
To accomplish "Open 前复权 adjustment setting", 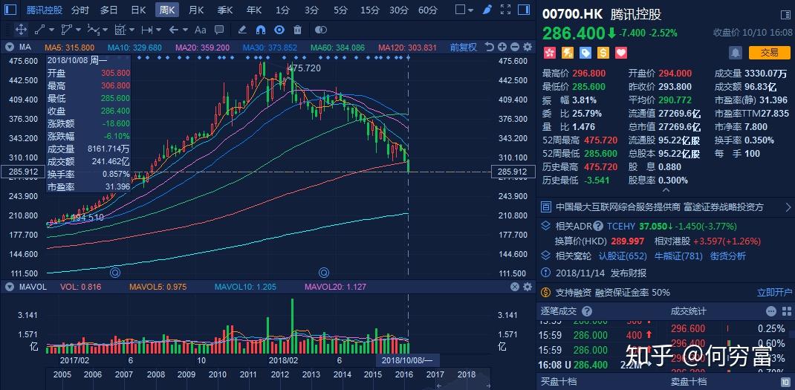I will click(464, 47).
